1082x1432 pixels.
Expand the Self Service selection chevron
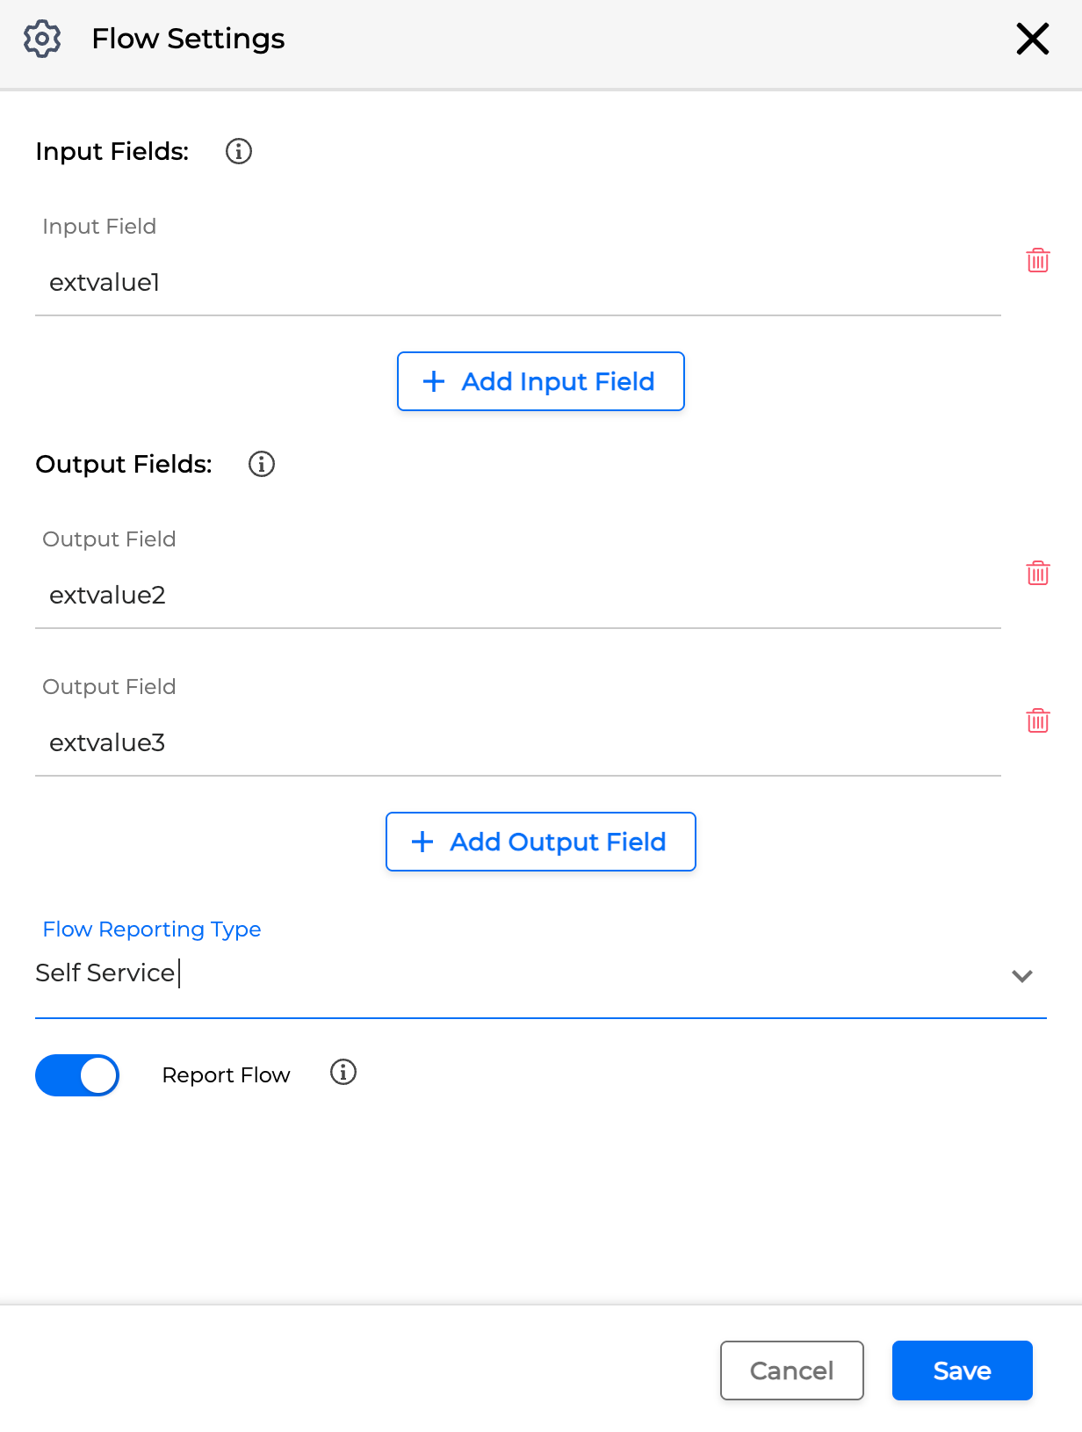tap(1021, 975)
